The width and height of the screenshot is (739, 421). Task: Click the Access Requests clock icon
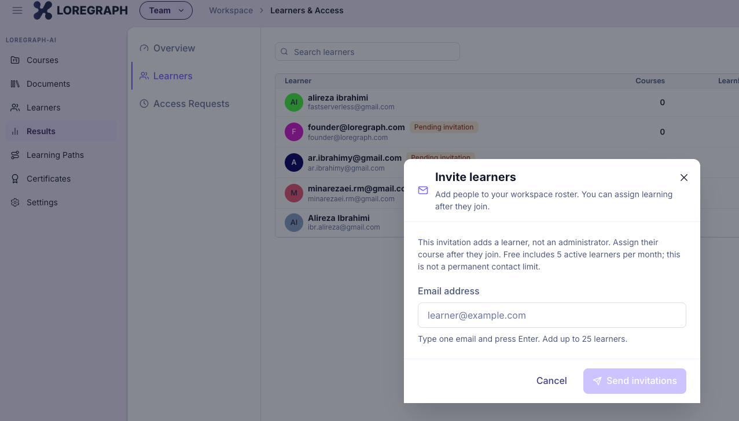click(144, 104)
